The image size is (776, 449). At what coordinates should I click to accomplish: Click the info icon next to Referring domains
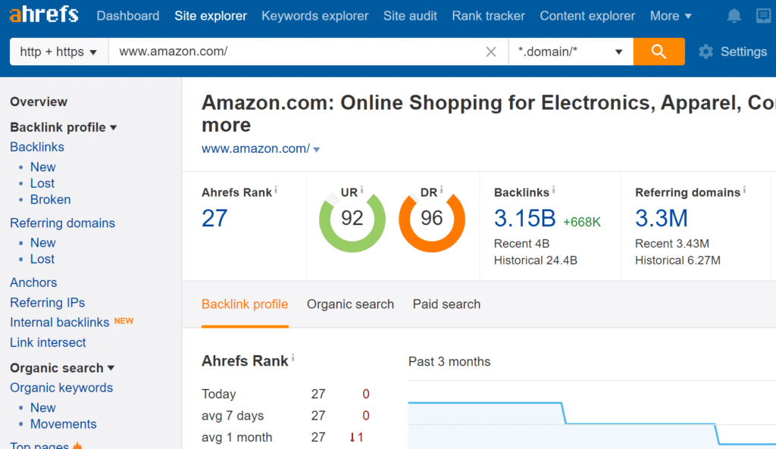pyautogui.click(x=745, y=191)
